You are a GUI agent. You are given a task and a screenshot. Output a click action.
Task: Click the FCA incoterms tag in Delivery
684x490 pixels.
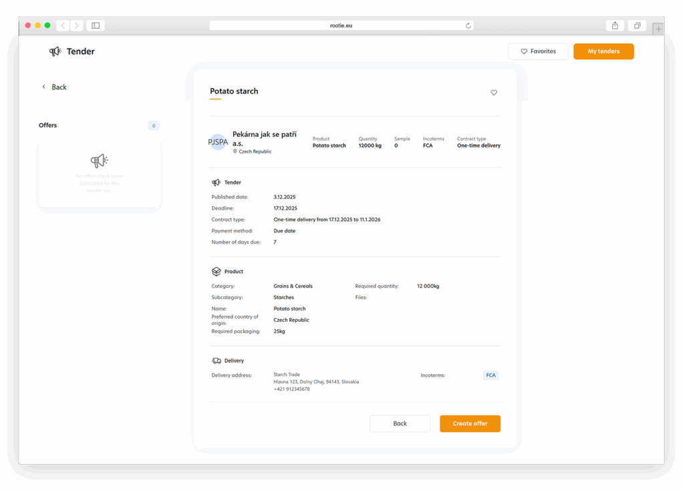(x=491, y=375)
